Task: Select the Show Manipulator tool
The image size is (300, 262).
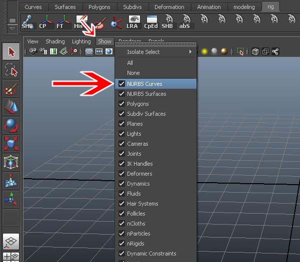Action: 11,199
